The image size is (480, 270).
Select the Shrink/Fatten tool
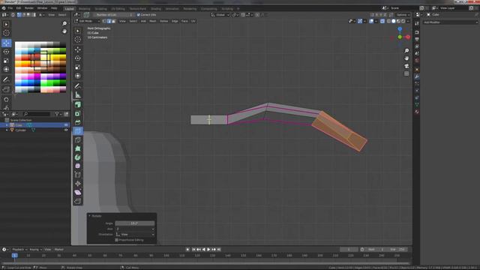(78, 184)
